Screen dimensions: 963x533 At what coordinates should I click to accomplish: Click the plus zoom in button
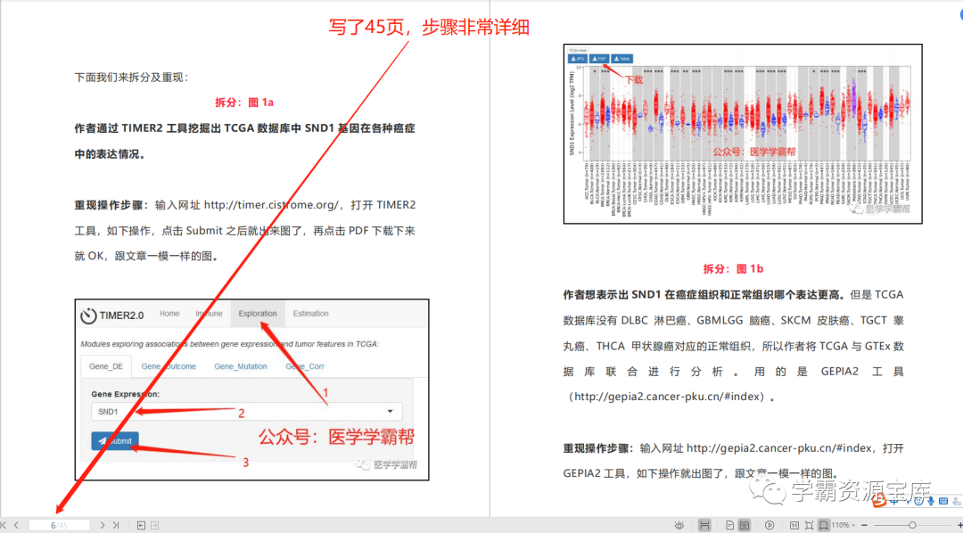(959, 525)
